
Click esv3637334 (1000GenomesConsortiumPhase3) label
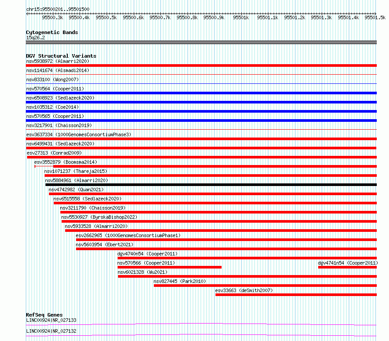79,134
